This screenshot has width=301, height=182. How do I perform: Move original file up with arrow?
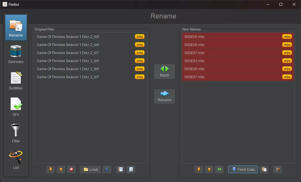pos(61,170)
